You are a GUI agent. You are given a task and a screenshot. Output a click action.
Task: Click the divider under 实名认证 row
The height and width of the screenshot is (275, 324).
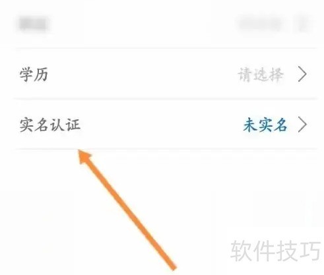point(166,149)
